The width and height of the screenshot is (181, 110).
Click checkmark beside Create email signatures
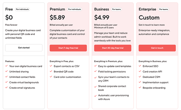point(7,88)
